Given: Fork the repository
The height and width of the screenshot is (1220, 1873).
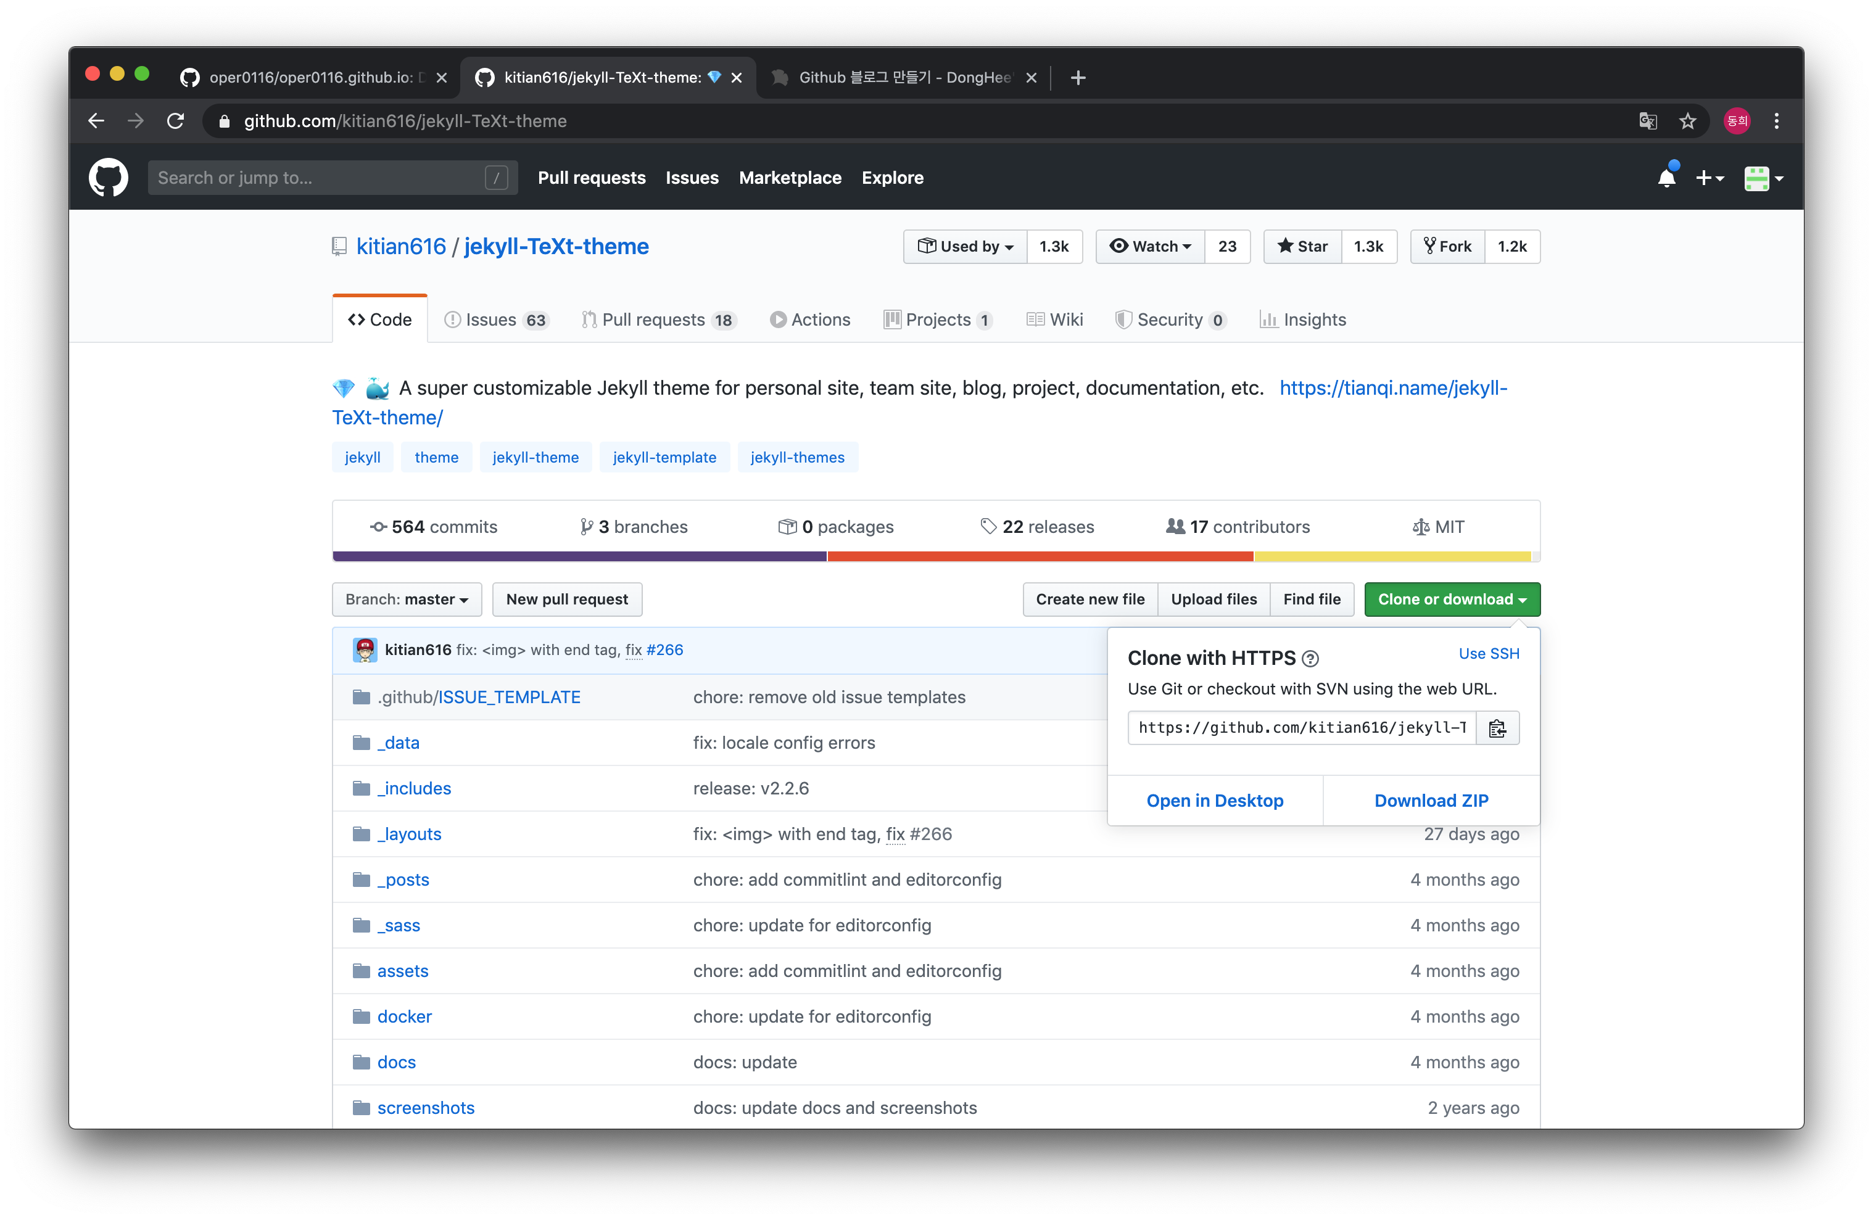Looking at the screenshot, I should [x=1447, y=247].
